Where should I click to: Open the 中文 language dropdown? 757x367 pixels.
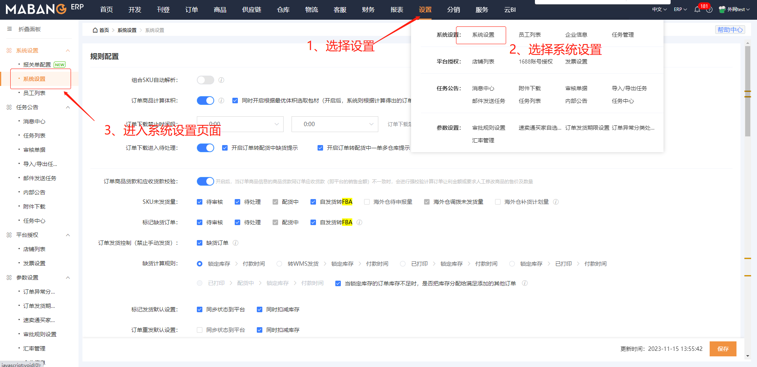point(659,9)
